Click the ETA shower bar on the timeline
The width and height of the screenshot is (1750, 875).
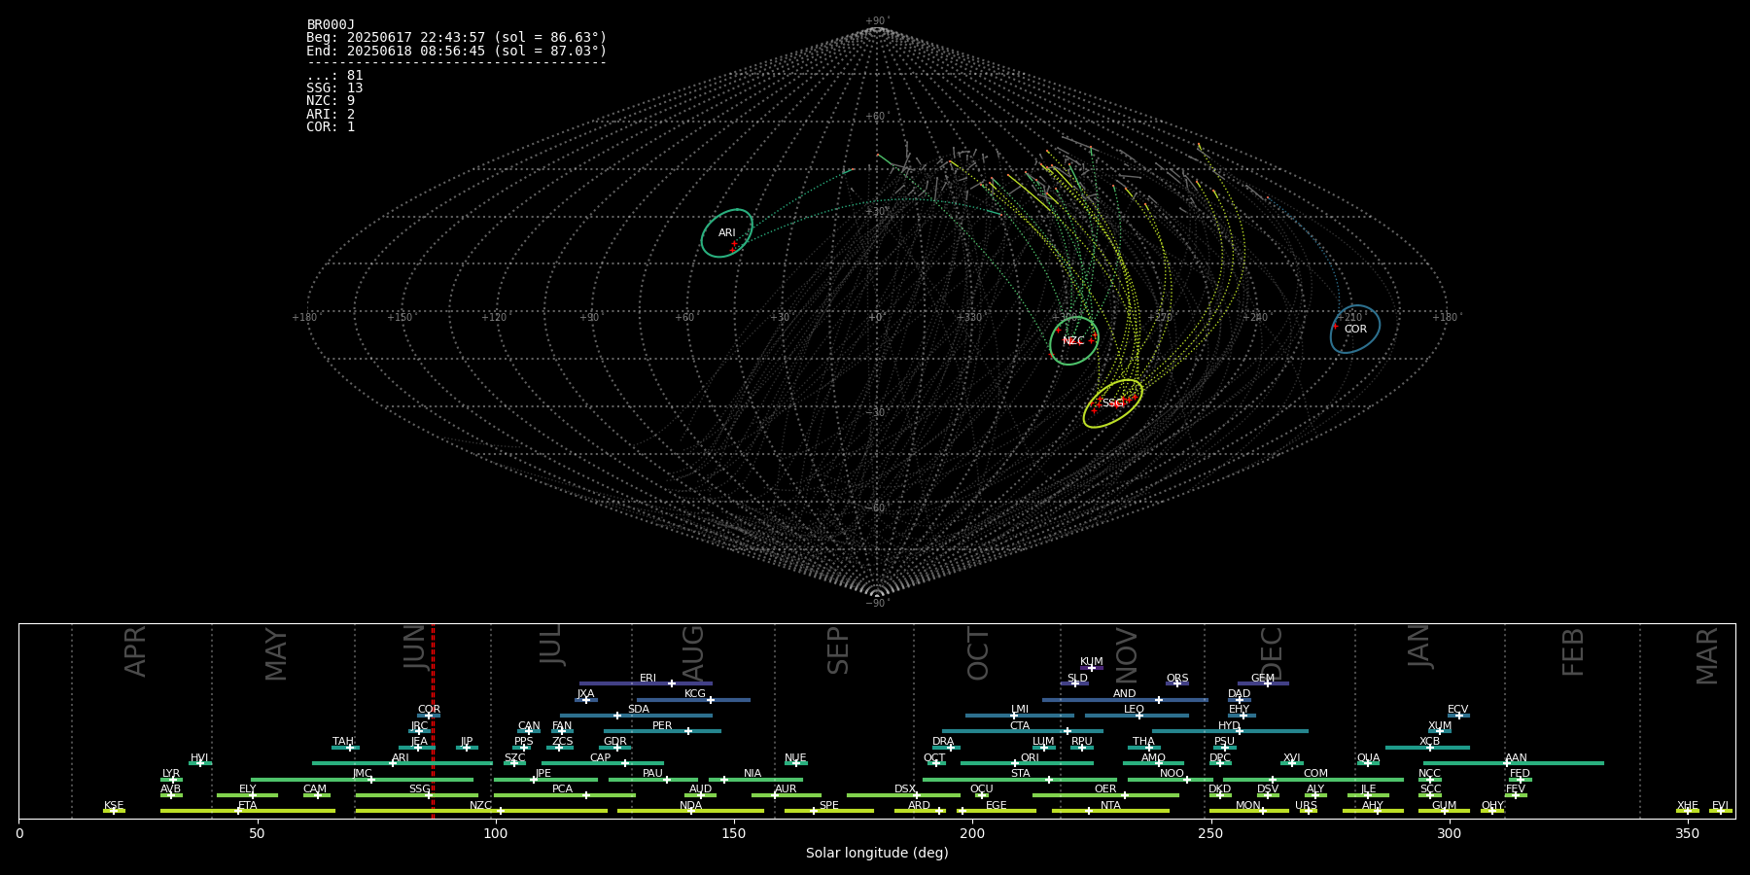(248, 811)
